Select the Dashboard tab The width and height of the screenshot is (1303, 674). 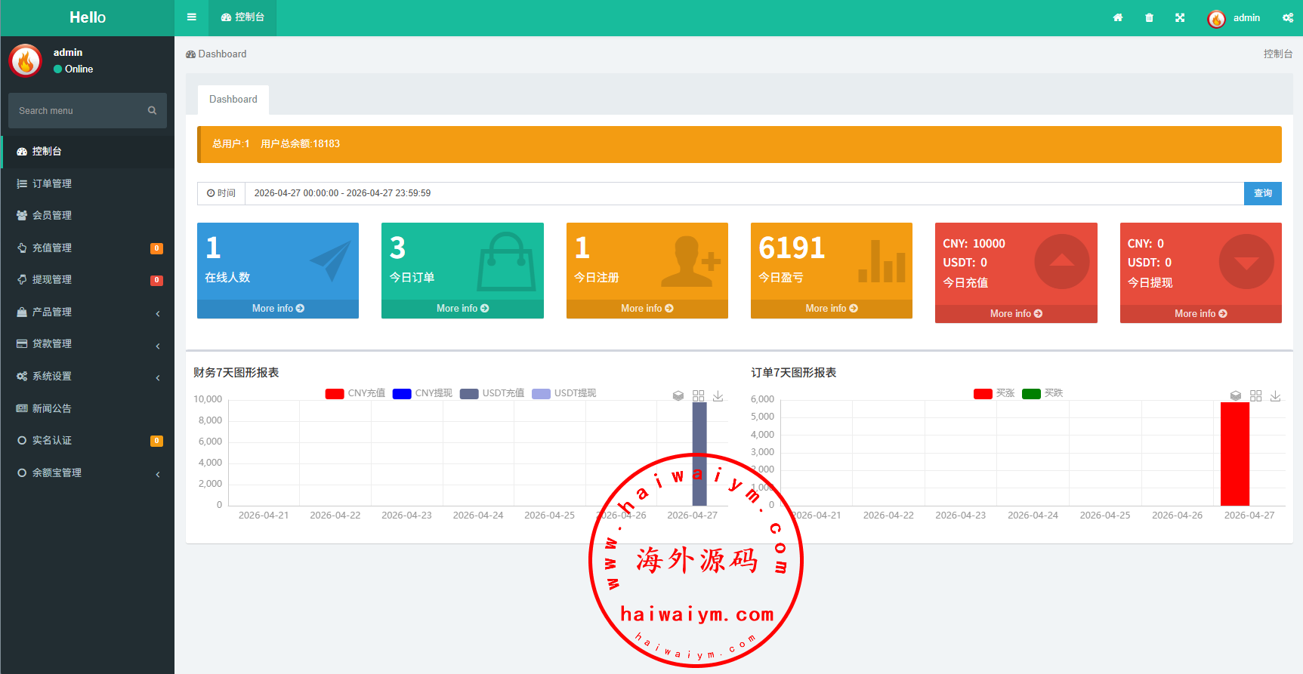click(233, 100)
